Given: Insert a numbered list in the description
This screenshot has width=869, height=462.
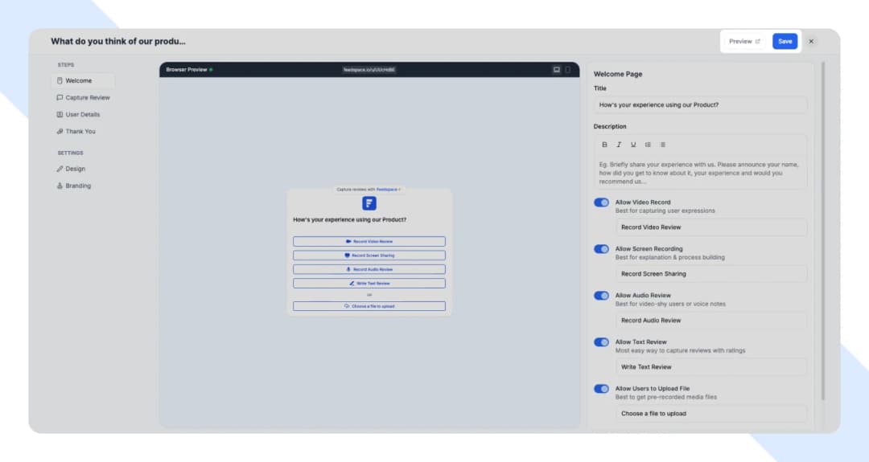Looking at the screenshot, I should point(648,145).
